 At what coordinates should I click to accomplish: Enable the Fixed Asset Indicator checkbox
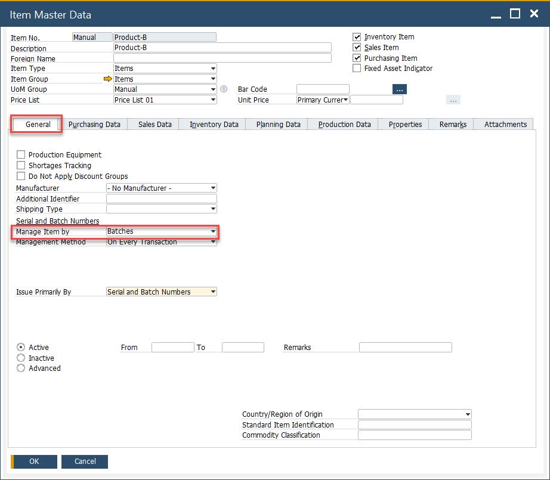point(356,68)
